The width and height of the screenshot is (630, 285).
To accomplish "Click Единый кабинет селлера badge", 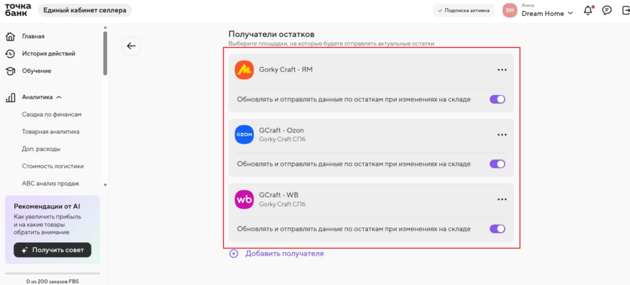I will click(85, 10).
